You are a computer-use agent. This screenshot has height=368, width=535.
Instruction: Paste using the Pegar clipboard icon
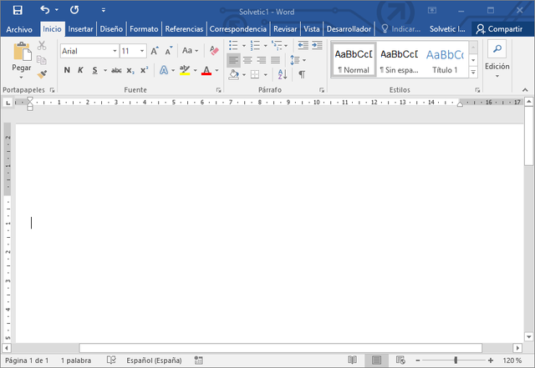coord(22,52)
